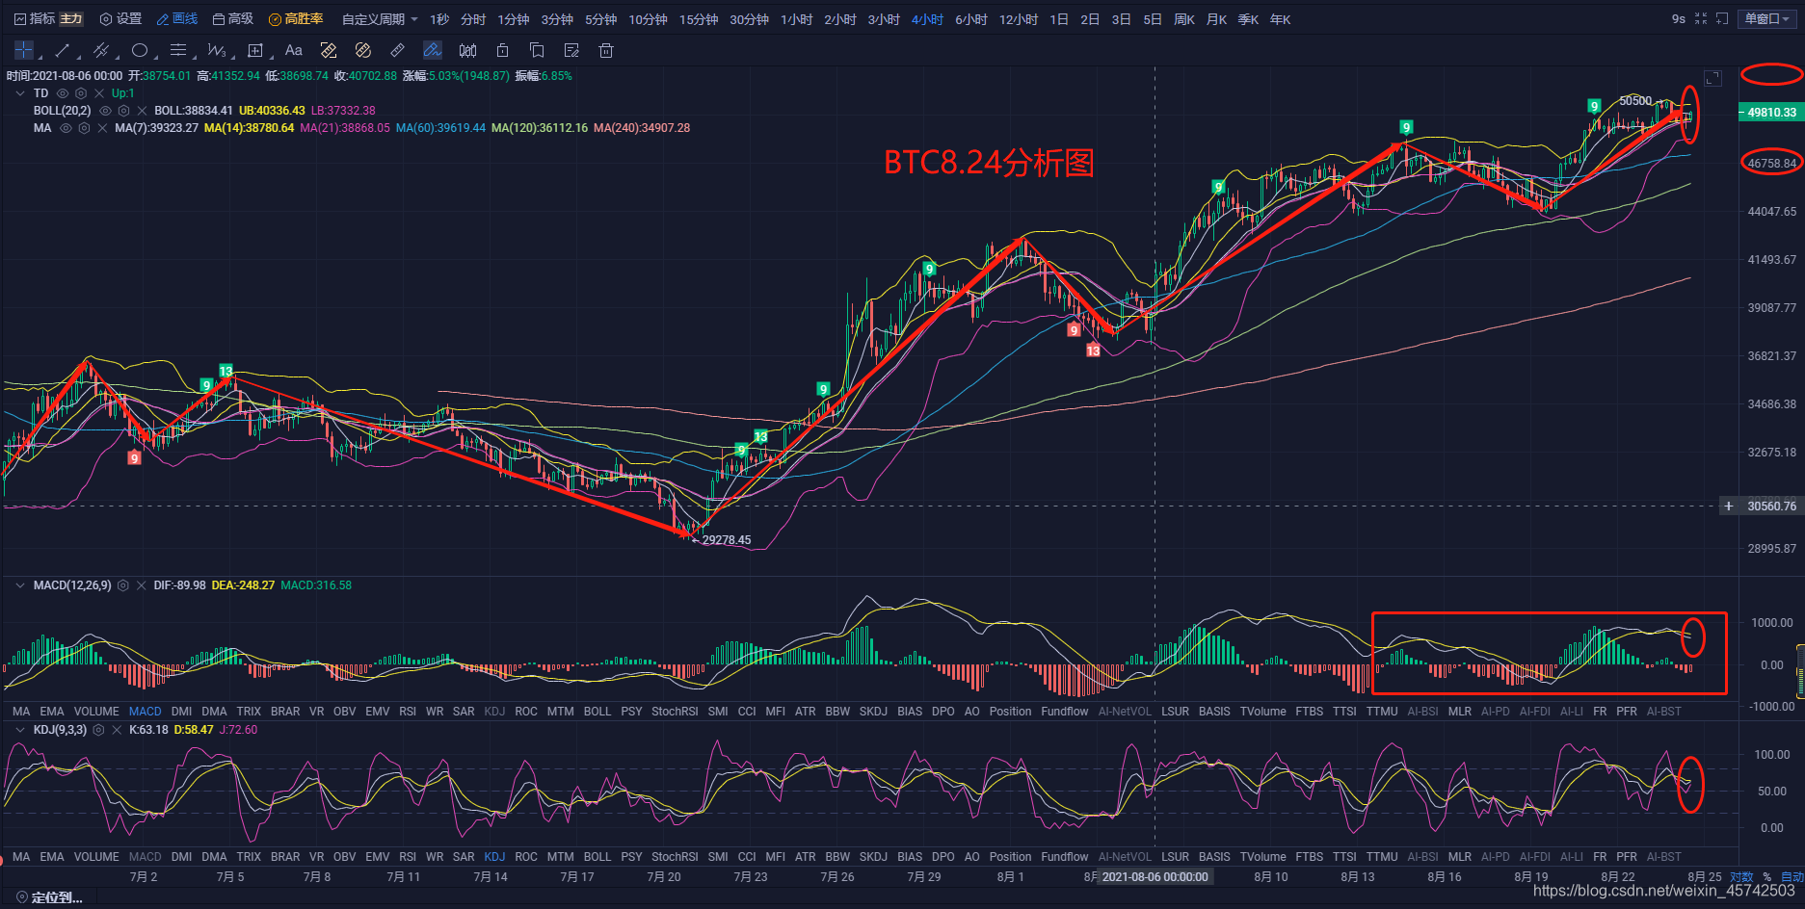The image size is (1805, 909).
Task: Select BOLL in MACD panel indicator row
Action: [x=597, y=712]
